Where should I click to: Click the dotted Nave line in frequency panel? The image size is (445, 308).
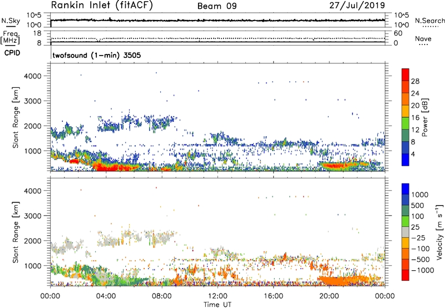[x=217, y=38]
